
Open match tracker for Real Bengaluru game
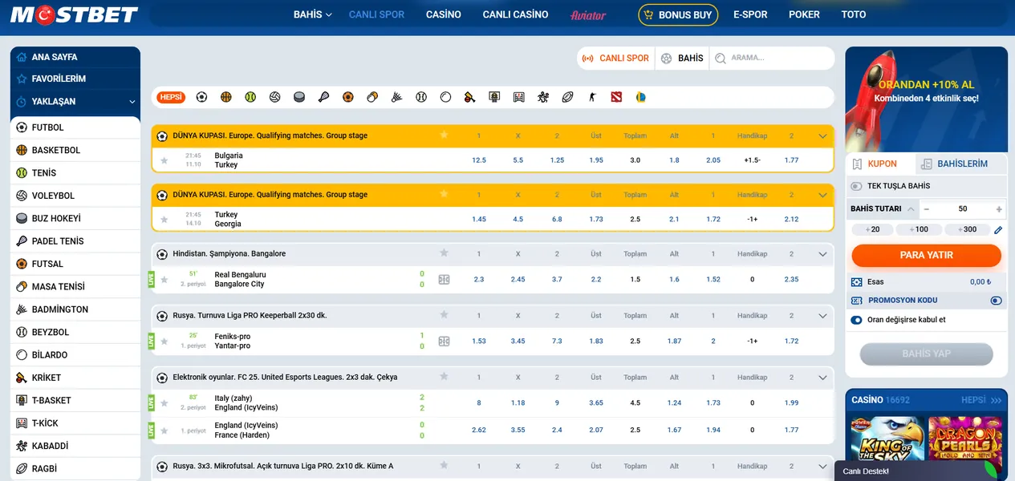[444, 280]
